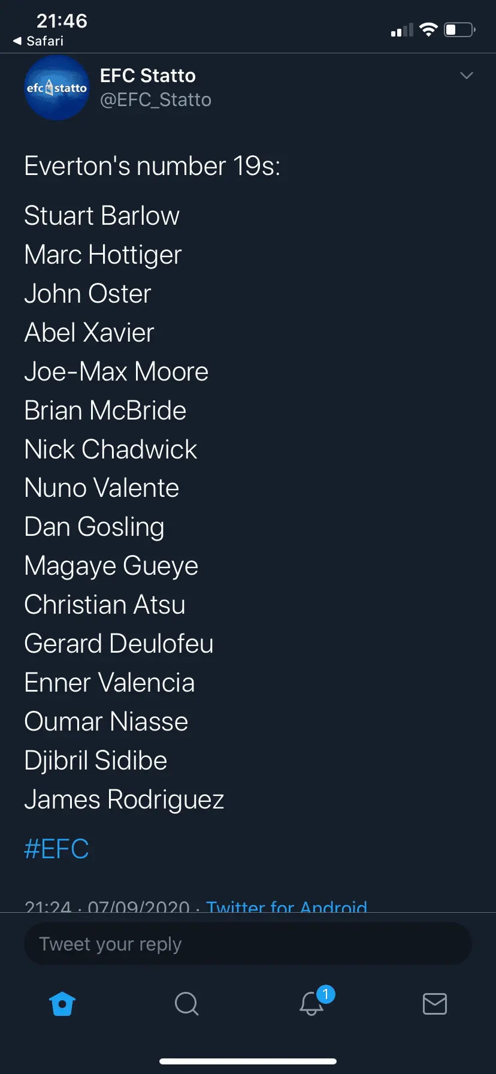Tap the cellular signal bars icon
The image size is (496, 1074).
point(402,30)
